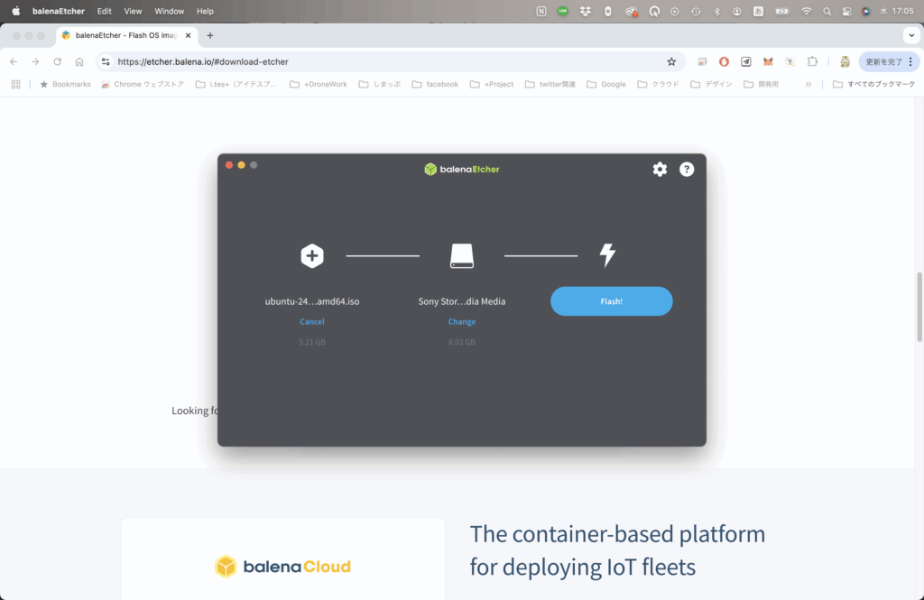Expand the +DroneWork bookmark folder

click(x=319, y=84)
